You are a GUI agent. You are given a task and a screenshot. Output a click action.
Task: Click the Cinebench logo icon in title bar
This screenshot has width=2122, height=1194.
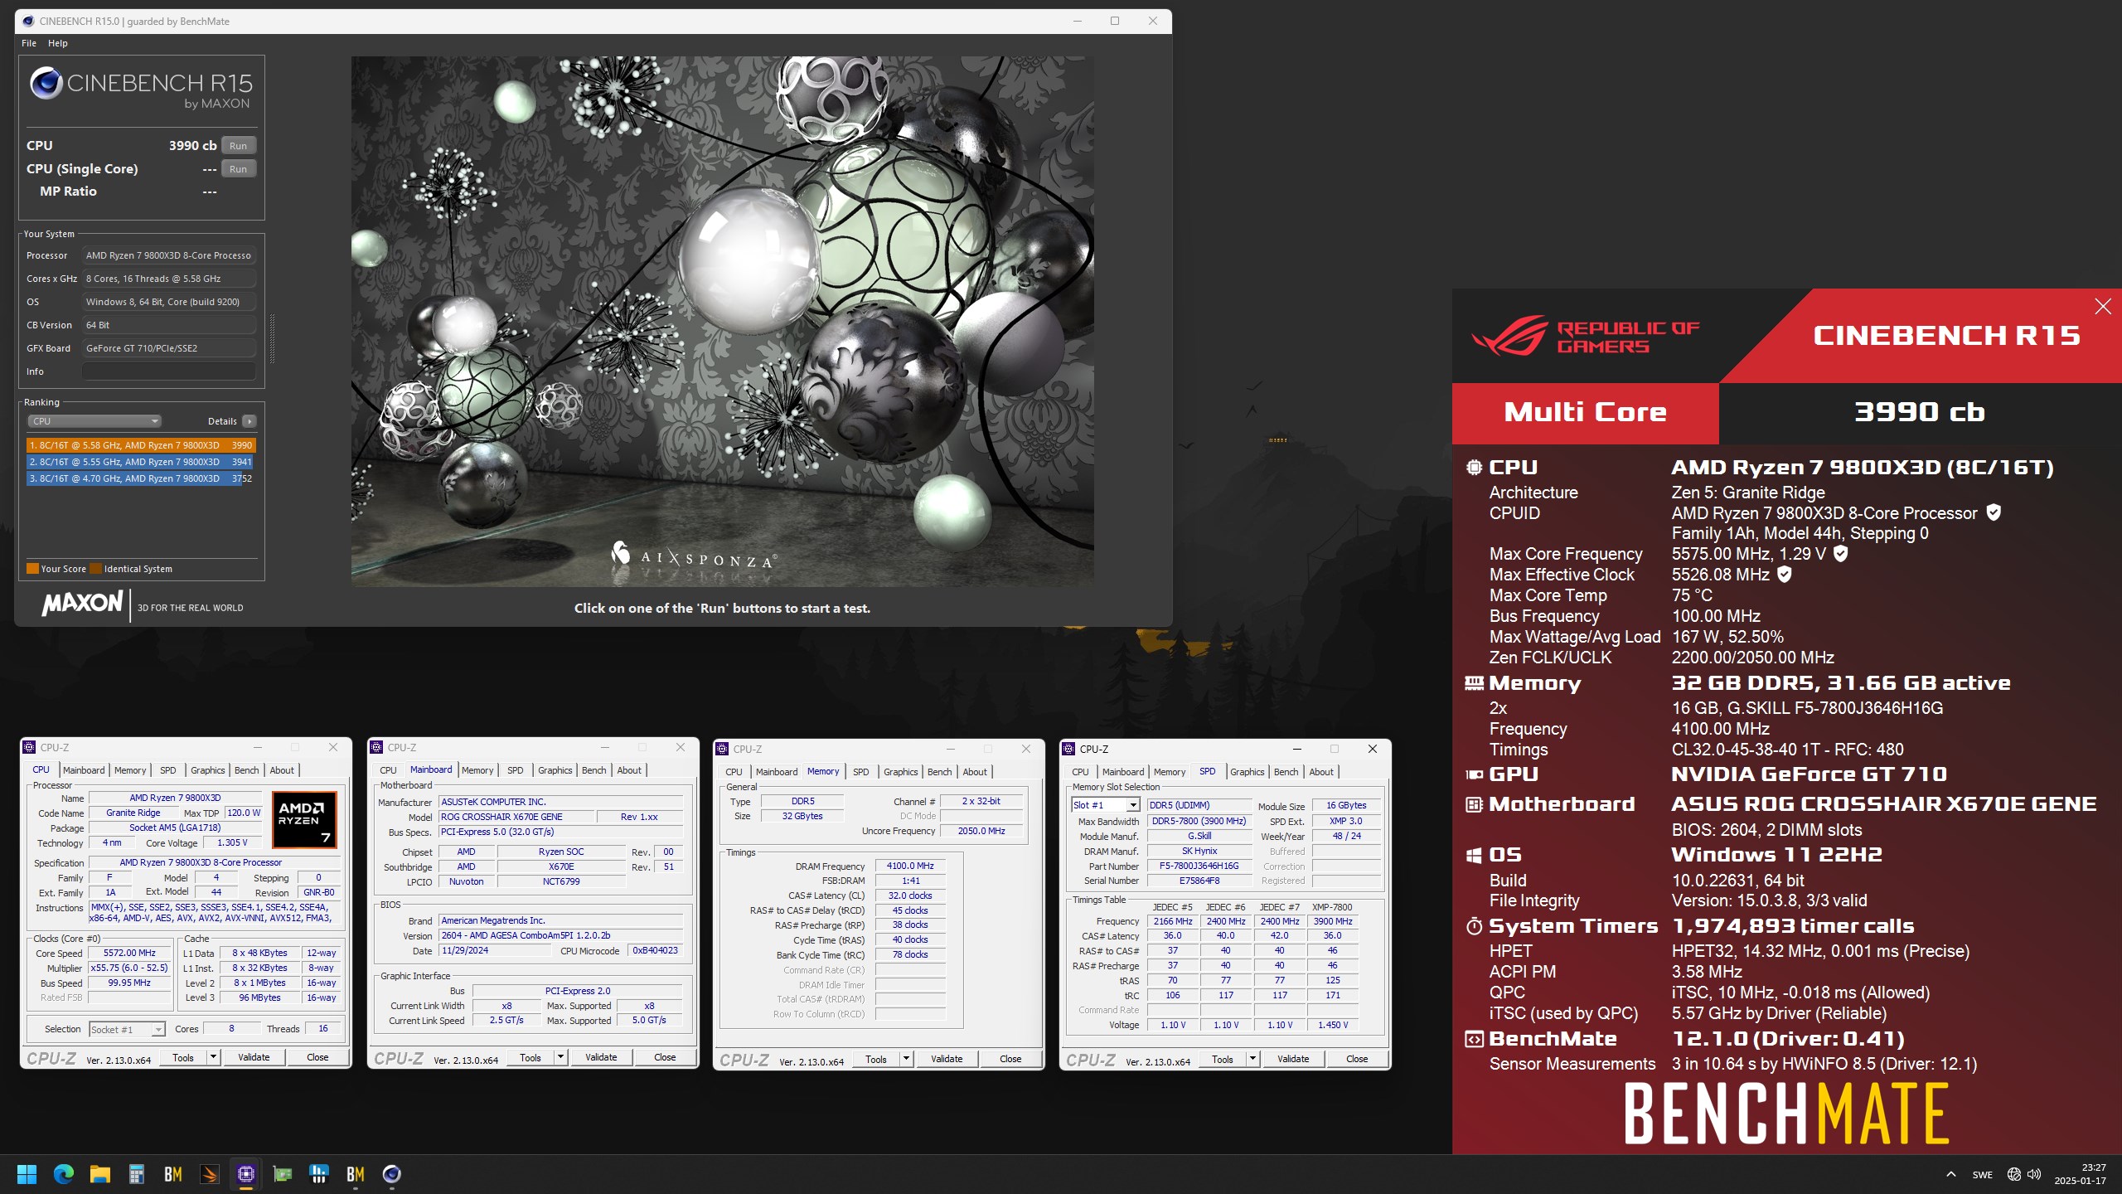(x=28, y=21)
